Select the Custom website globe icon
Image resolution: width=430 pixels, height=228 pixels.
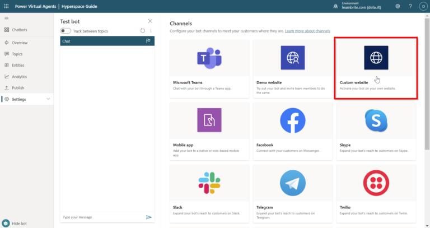click(x=376, y=58)
